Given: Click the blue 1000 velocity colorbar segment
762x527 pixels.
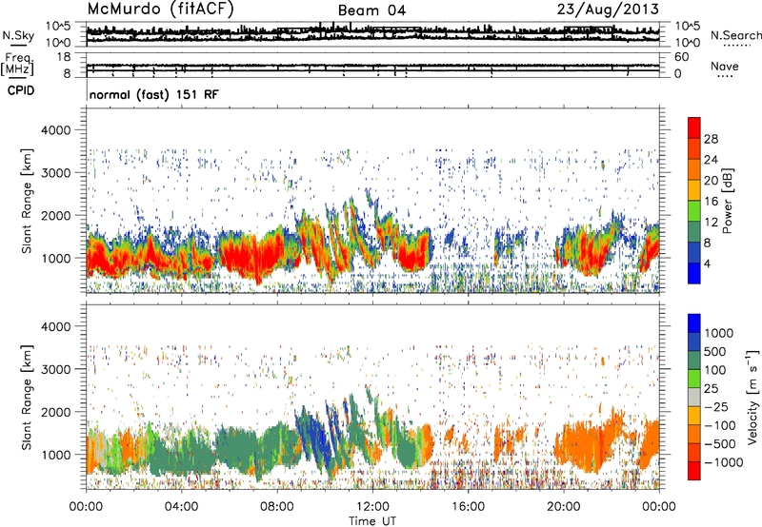Looking at the screenshot, I should coord(694,323).
